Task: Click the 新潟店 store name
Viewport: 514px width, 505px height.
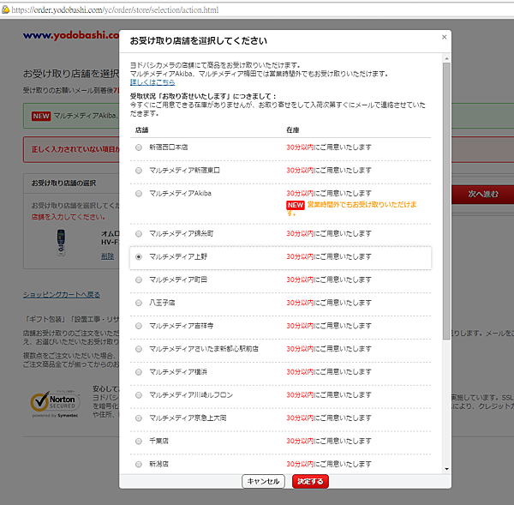Action: 158,465
